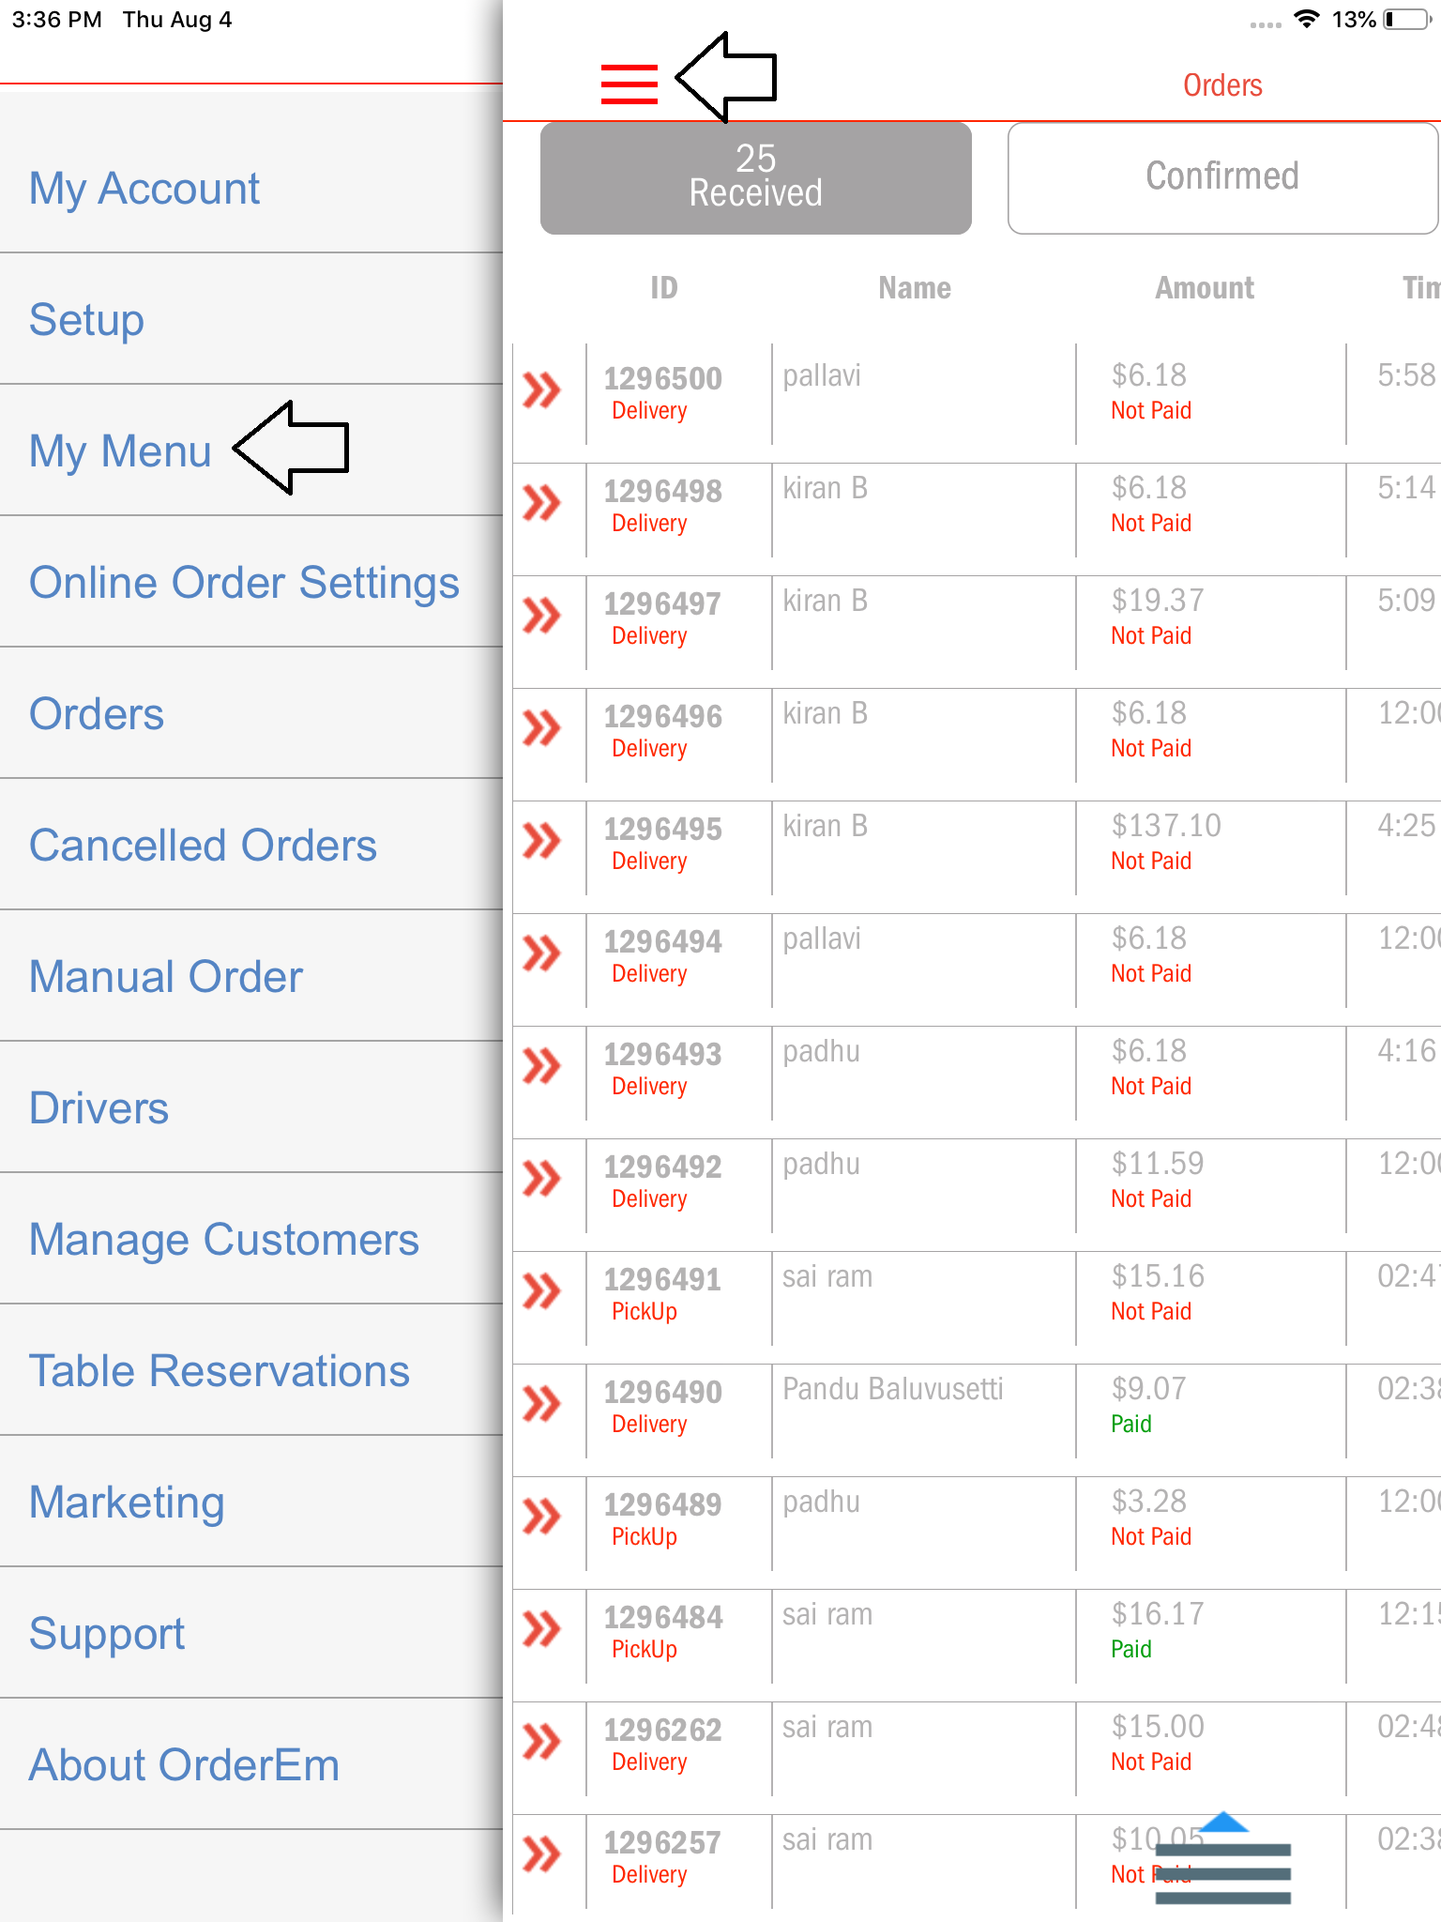Select the Manage Customers sidebar entry
This screenshot has width=1441, height=1922.
223,1240
